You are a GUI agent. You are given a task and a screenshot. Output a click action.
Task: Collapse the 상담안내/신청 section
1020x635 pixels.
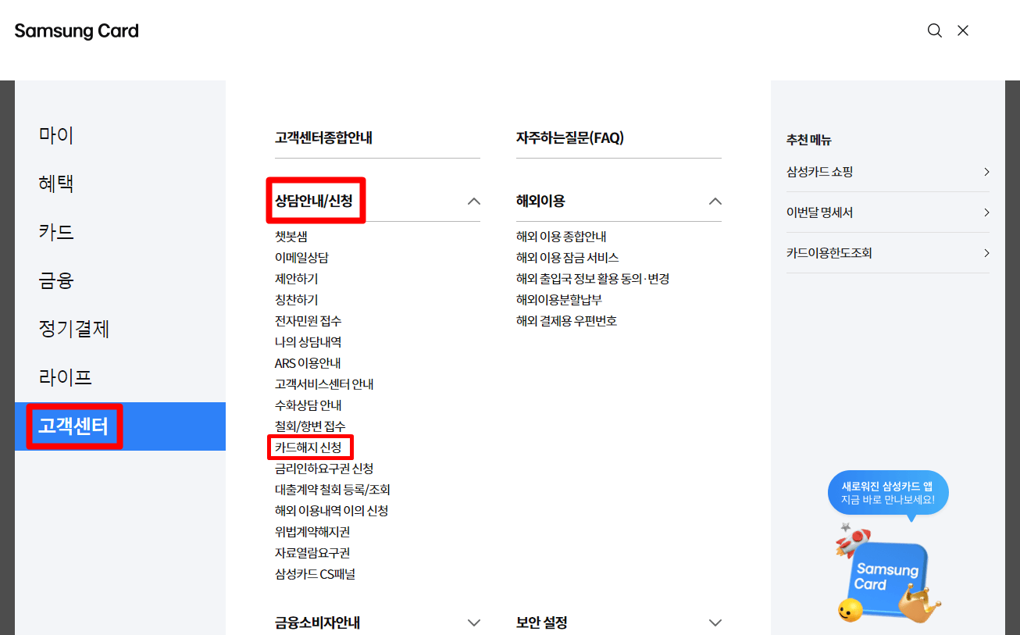tap(473, 201)
